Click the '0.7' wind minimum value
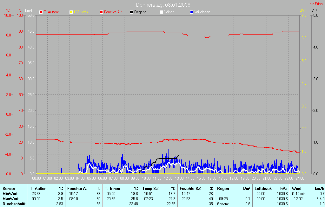Image resolution: width=325 pixels, height=207 pixels. [x=322, y=194]
